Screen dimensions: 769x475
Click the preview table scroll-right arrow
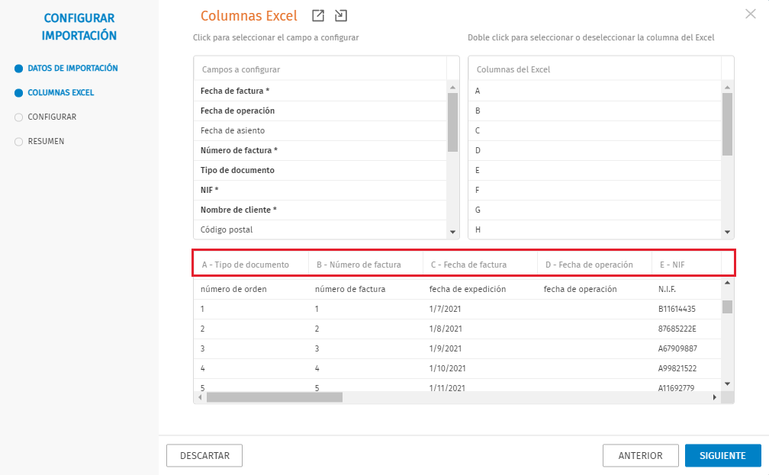(x=715, y=397)
